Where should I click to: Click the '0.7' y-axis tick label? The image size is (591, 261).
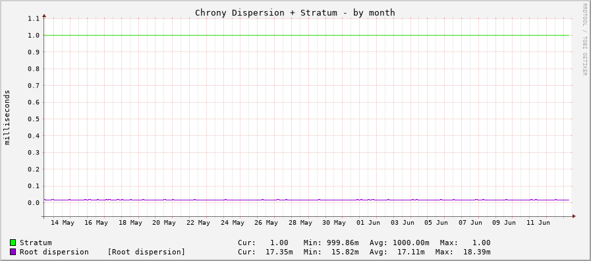point(34,86)
